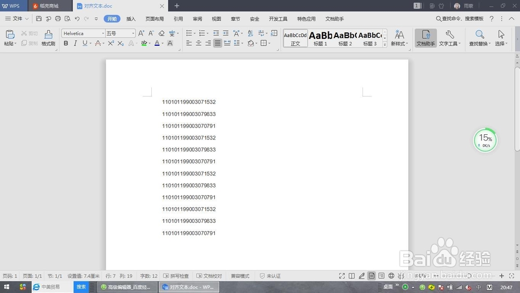Viewport: 520px width, 293px height.
Task: Clear formatting with the eraser icon
Action: point(162,33)
